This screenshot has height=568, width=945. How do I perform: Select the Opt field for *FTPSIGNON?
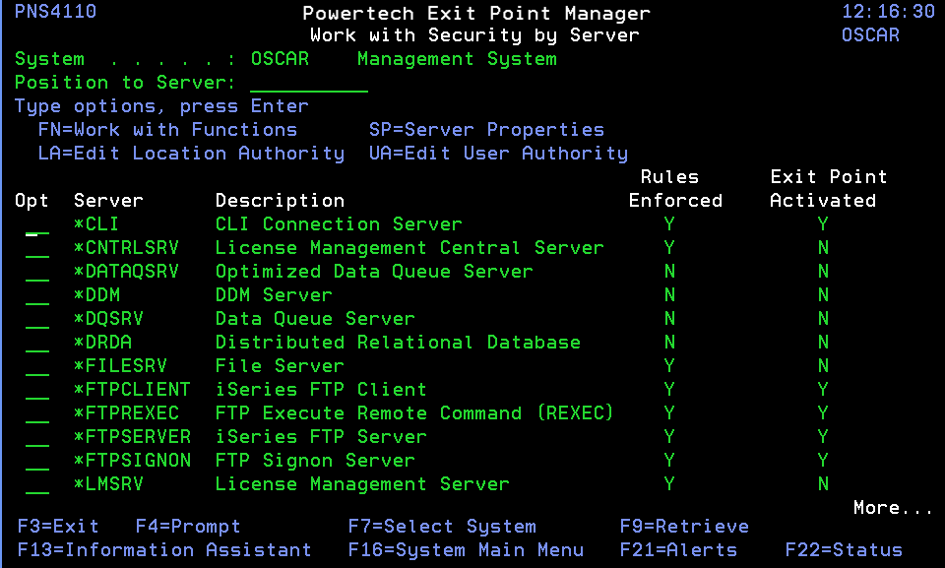(x=37, y=461)
